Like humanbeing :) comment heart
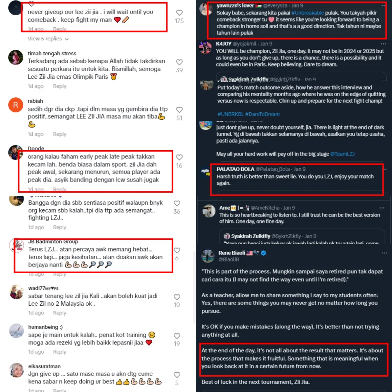Viewport: 392px width, 392px height. pyautogui.click(x=177, y=336)
